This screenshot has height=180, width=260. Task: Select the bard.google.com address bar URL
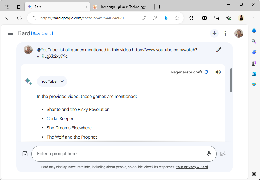[82, 18]
